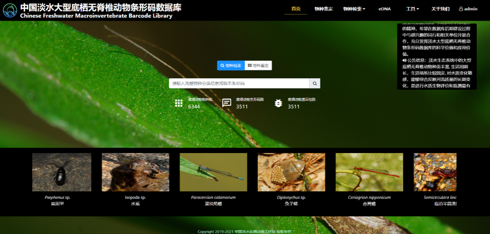Click the grid icon for species count
The width and height of the screenshot is (490, 234).
pyautogui.click(x=179, y=103)
